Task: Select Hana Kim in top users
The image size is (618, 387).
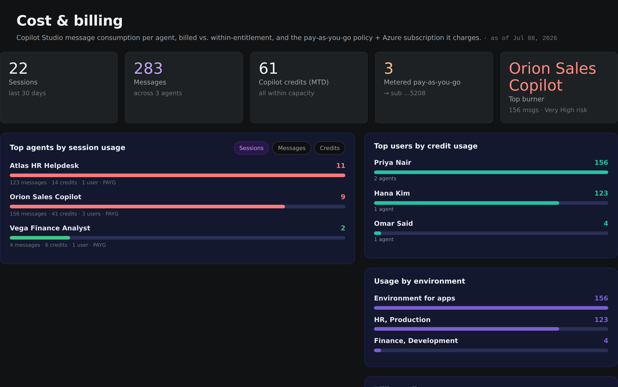Action: click(x=491, y=201)
